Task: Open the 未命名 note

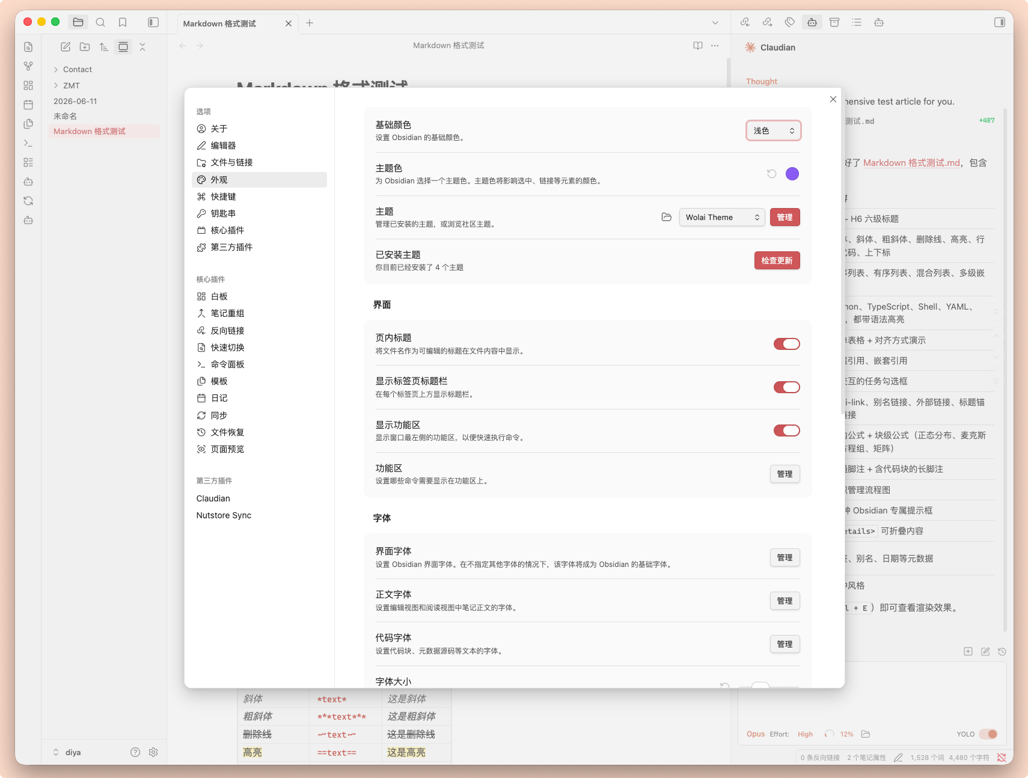Action: point(104,116)
